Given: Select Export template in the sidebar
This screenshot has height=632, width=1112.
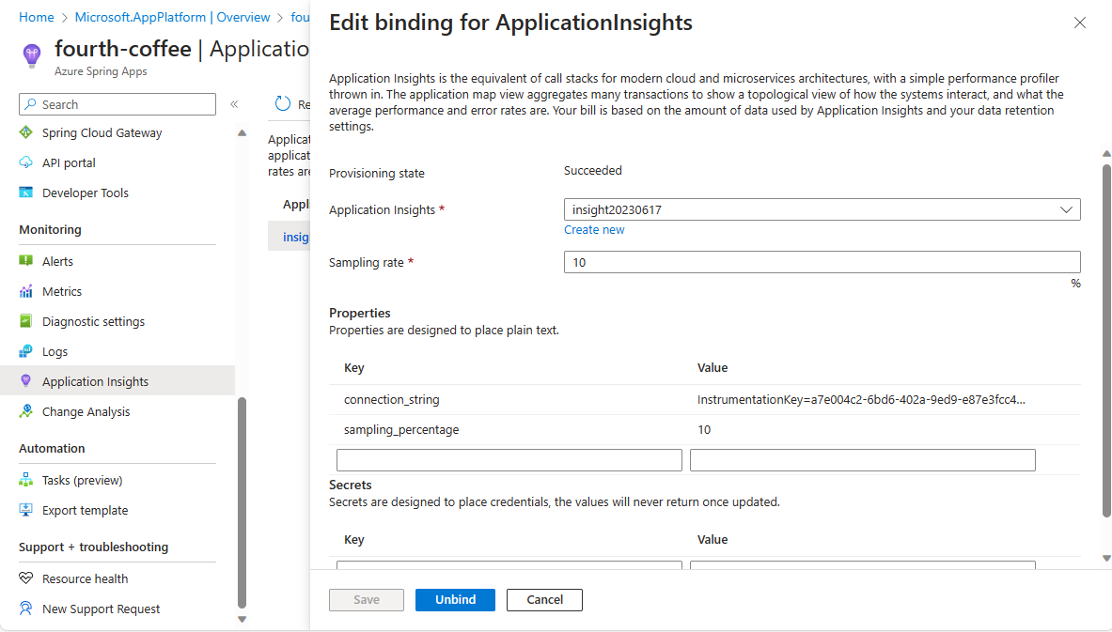Looking at the screenshot, I should point(85,510).
